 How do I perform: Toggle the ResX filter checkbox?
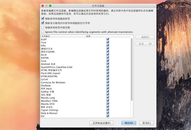tap(108, 54)
